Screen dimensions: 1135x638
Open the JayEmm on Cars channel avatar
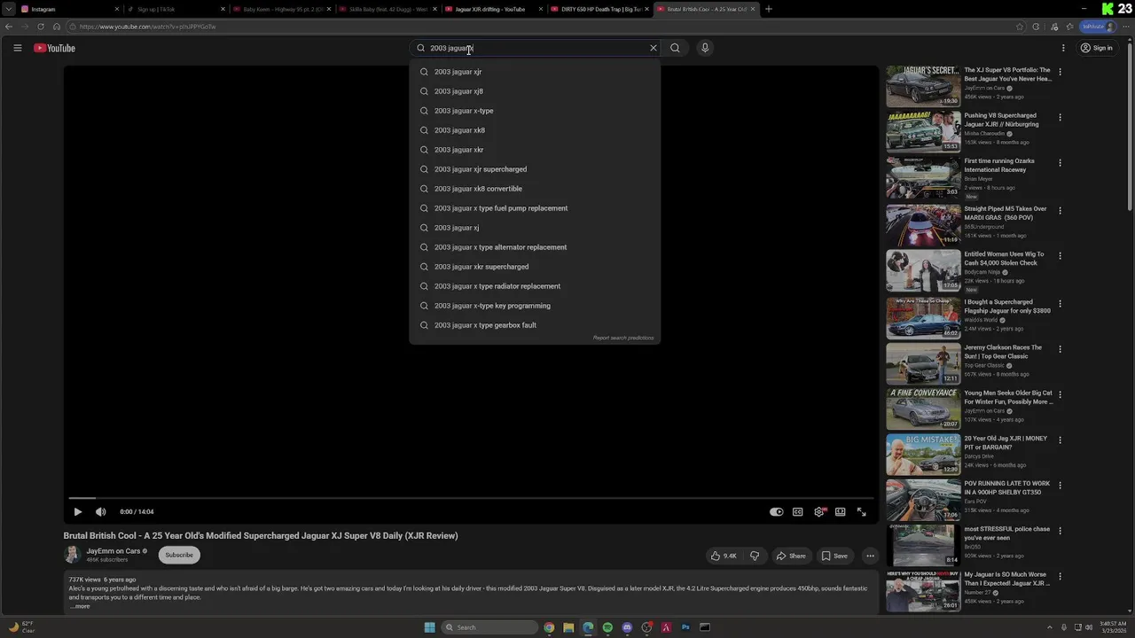[x=72, y=555]
